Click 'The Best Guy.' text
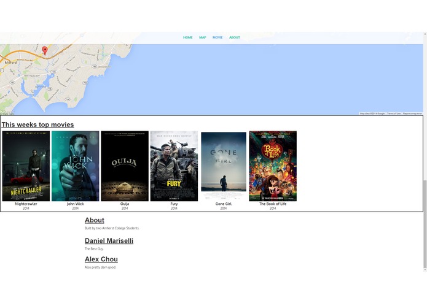Screen dimensions: 427x303 [94, 249]
